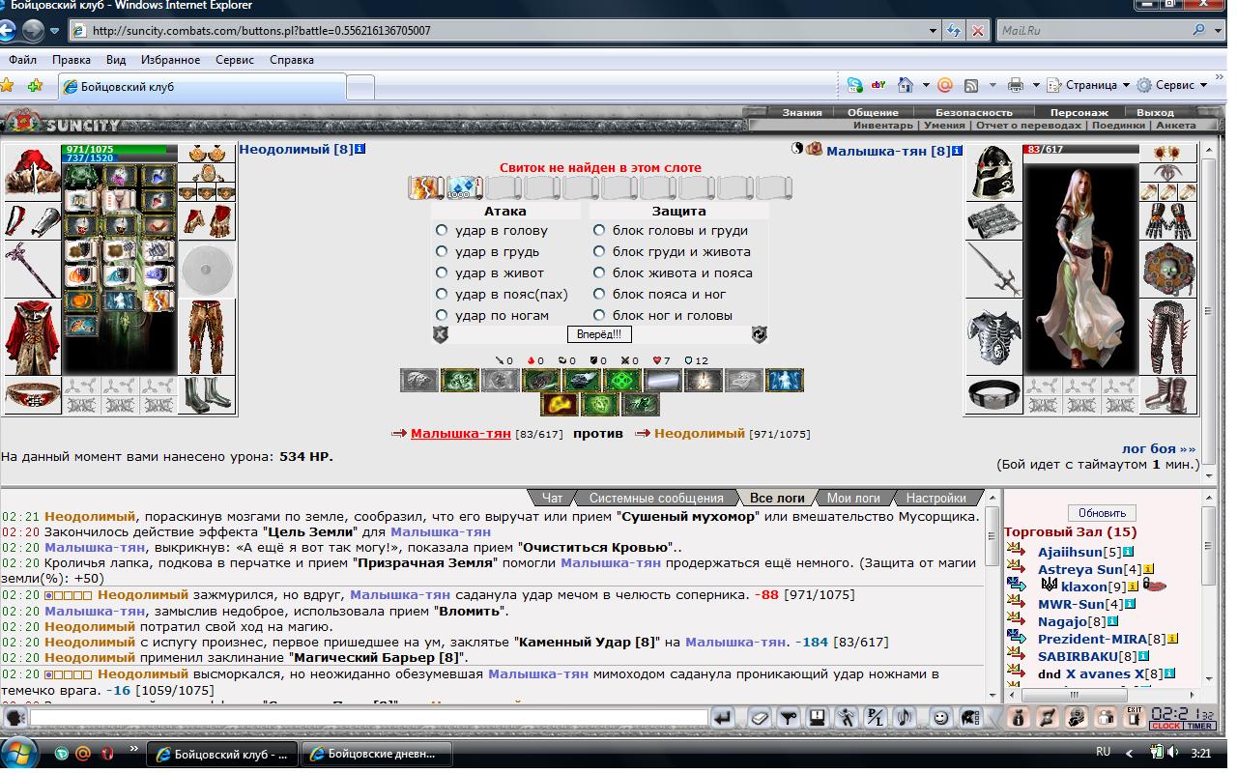
Task: Switch to the Системные сообщения tab
Action: (656, 498)
